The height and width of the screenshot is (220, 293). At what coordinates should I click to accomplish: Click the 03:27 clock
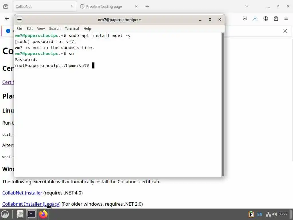click(283, 214)
